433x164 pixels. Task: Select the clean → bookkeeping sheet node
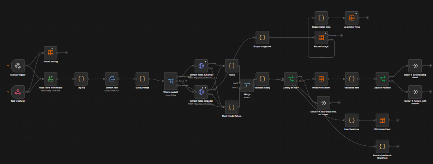(x=415, y=66)
